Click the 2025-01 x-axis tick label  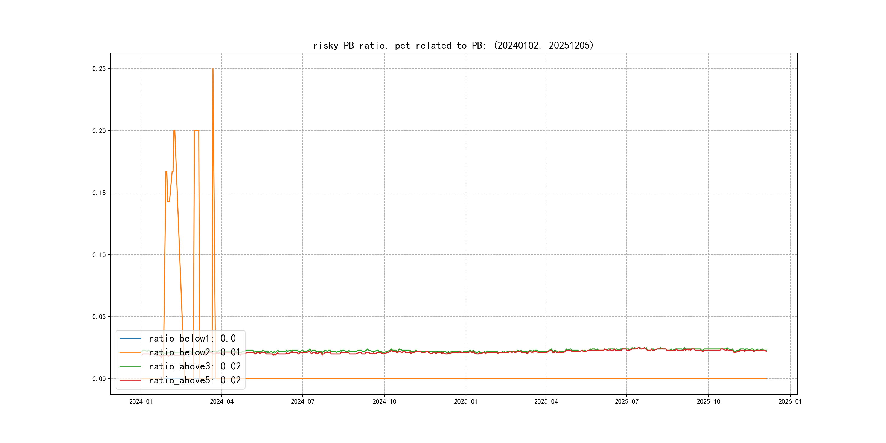click(x=466, y=401)
